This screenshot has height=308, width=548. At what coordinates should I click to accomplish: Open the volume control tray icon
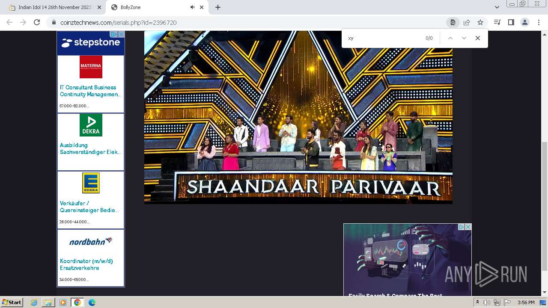(487, 302)
